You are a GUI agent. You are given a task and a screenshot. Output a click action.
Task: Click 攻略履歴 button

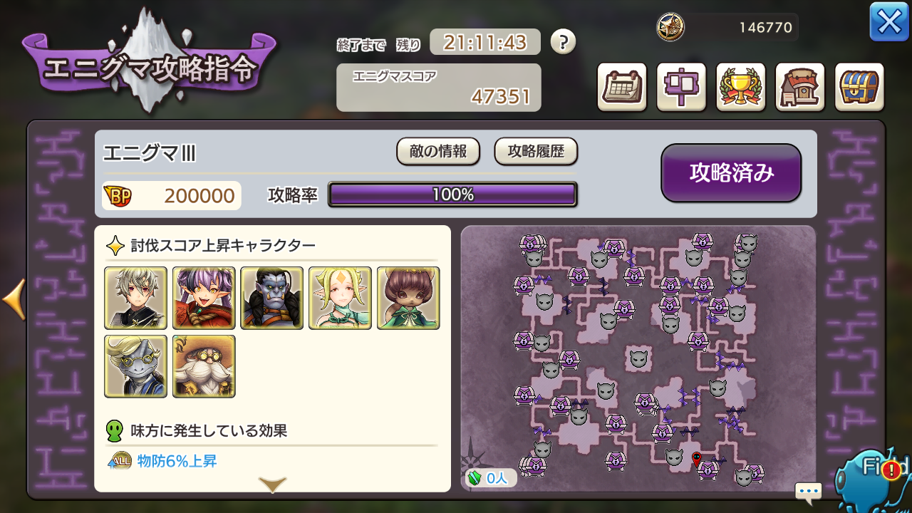click(536, 151)
